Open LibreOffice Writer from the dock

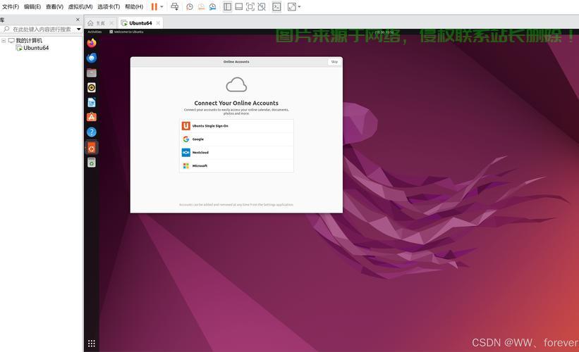[x=92, y=102]
